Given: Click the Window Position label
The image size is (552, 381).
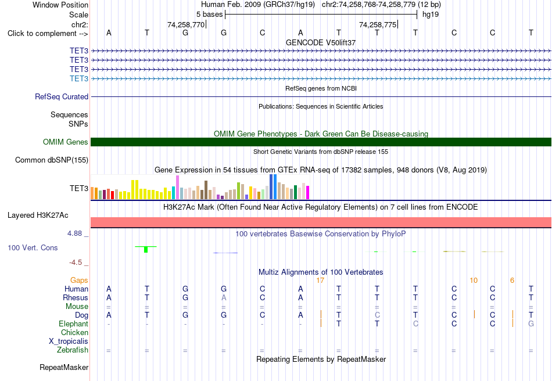Looking at the screenshot, I should click(60, 5).
